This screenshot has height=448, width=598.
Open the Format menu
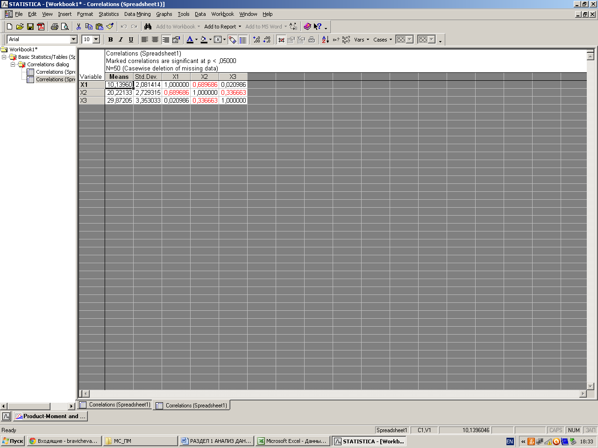pyautogui.click(x=85, y=14)
